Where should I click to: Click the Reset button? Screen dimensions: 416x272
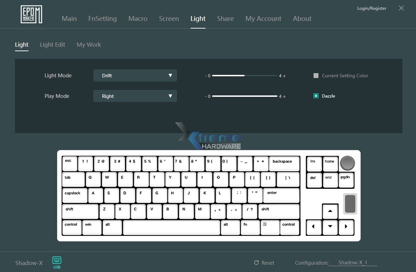coord(264,263)
